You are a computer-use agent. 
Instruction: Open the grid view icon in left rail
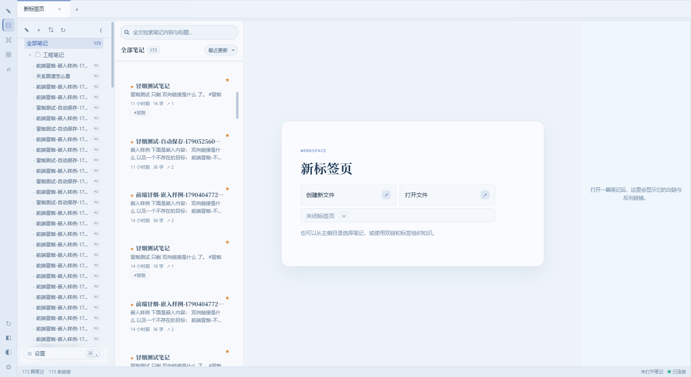[x=9, y=55]
